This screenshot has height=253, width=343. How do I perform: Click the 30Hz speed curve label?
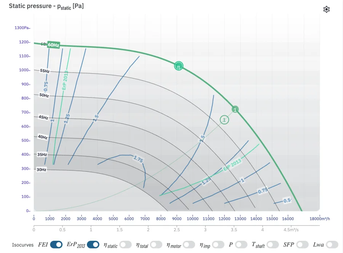(x=41, y=169)
